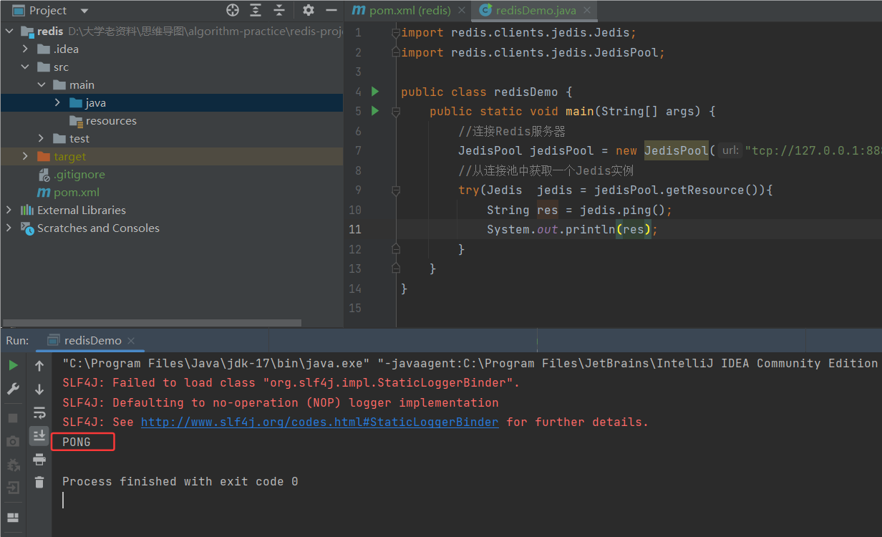Close the redisDemo run tab

(x=132, y=341)
